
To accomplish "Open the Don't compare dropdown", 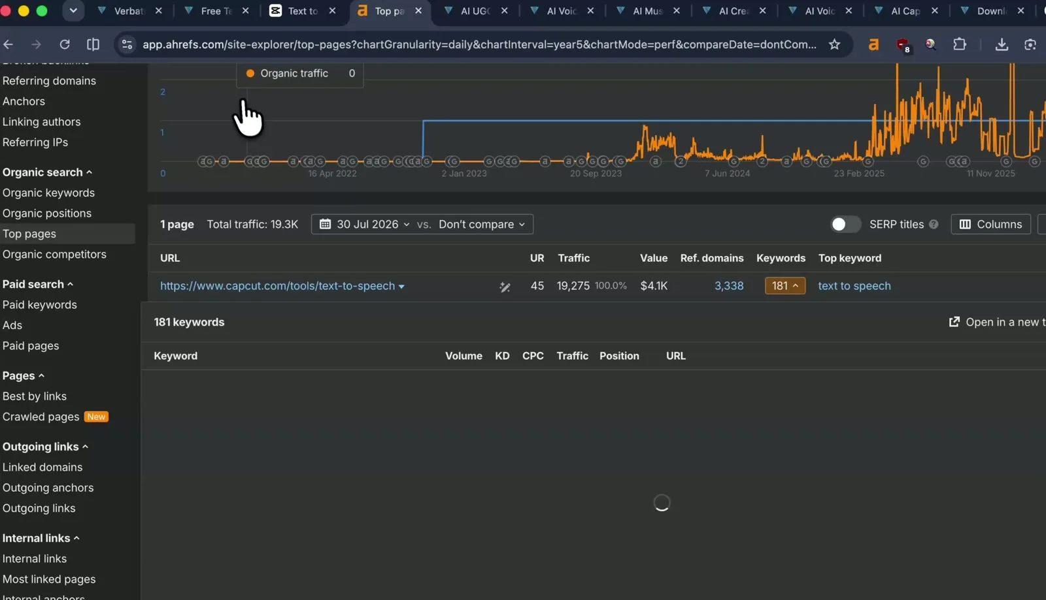I will click(x=482, y=225).
